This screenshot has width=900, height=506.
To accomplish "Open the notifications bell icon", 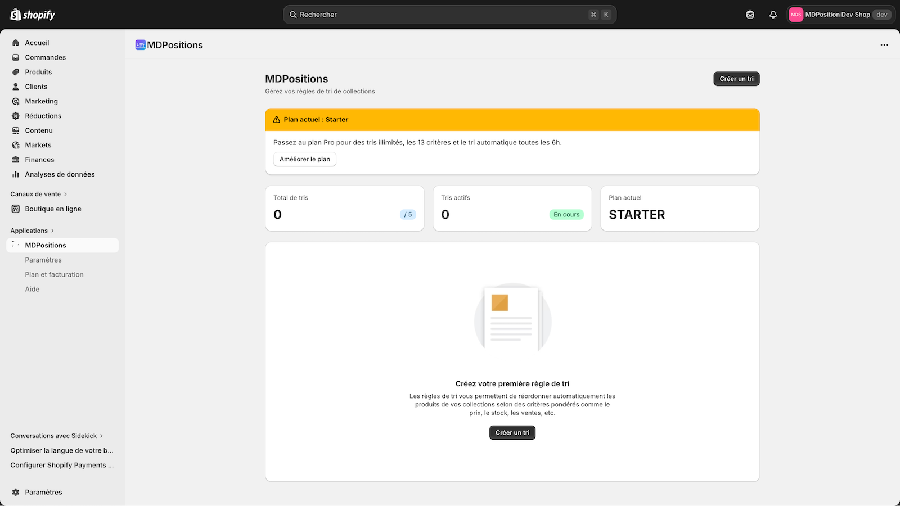I will (772, 14).
